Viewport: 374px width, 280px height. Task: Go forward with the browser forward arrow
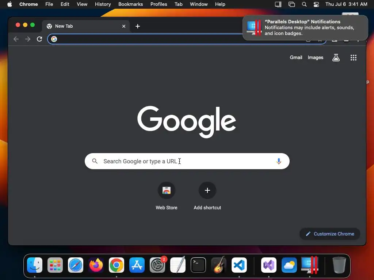28,39
